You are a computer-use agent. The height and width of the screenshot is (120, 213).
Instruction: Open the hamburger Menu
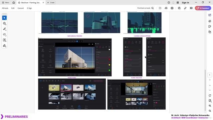5,3
